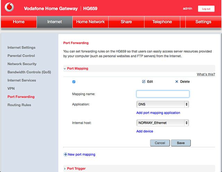Select VPN in the sidebar
Viewport: 222px width, 172px height.
point(11,89)
